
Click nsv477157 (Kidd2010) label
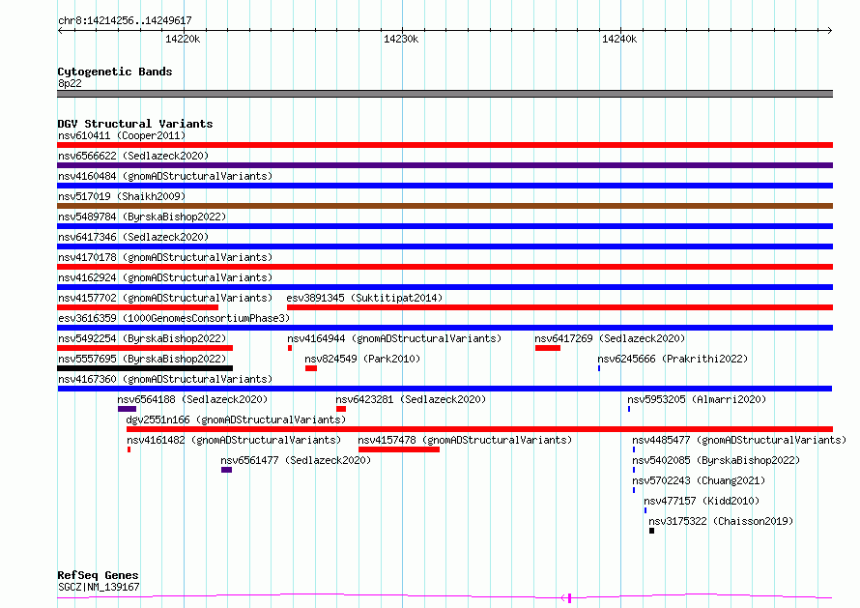(702, 501)
